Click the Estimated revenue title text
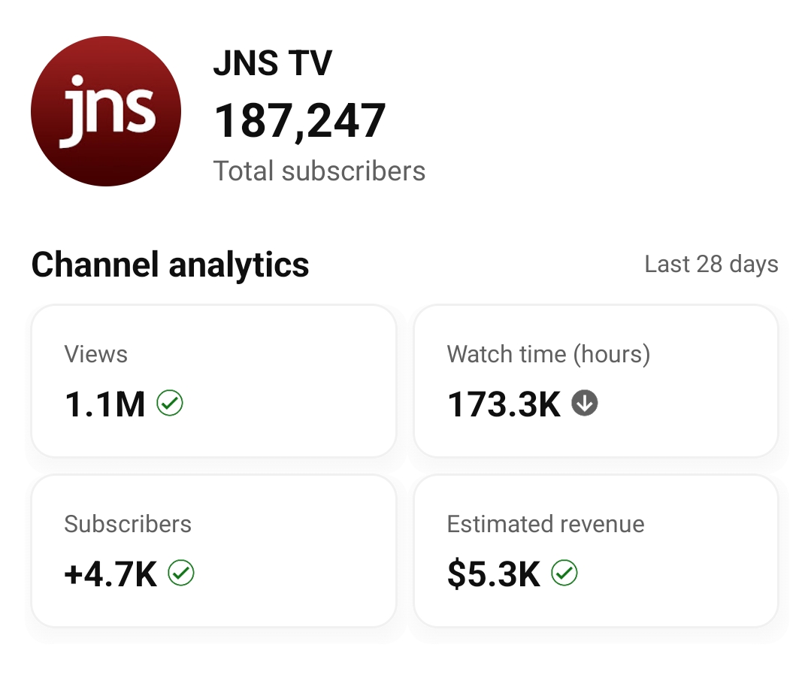811x675 pixels. click(x=546, y=524)
